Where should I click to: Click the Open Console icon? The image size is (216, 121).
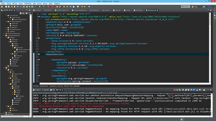tap(204, 90)
